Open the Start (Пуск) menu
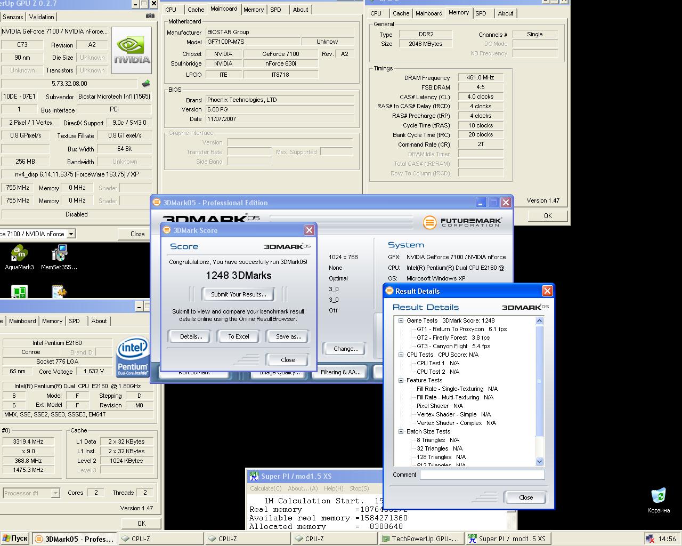The image size is (682, 546). [x=15, y=539]
